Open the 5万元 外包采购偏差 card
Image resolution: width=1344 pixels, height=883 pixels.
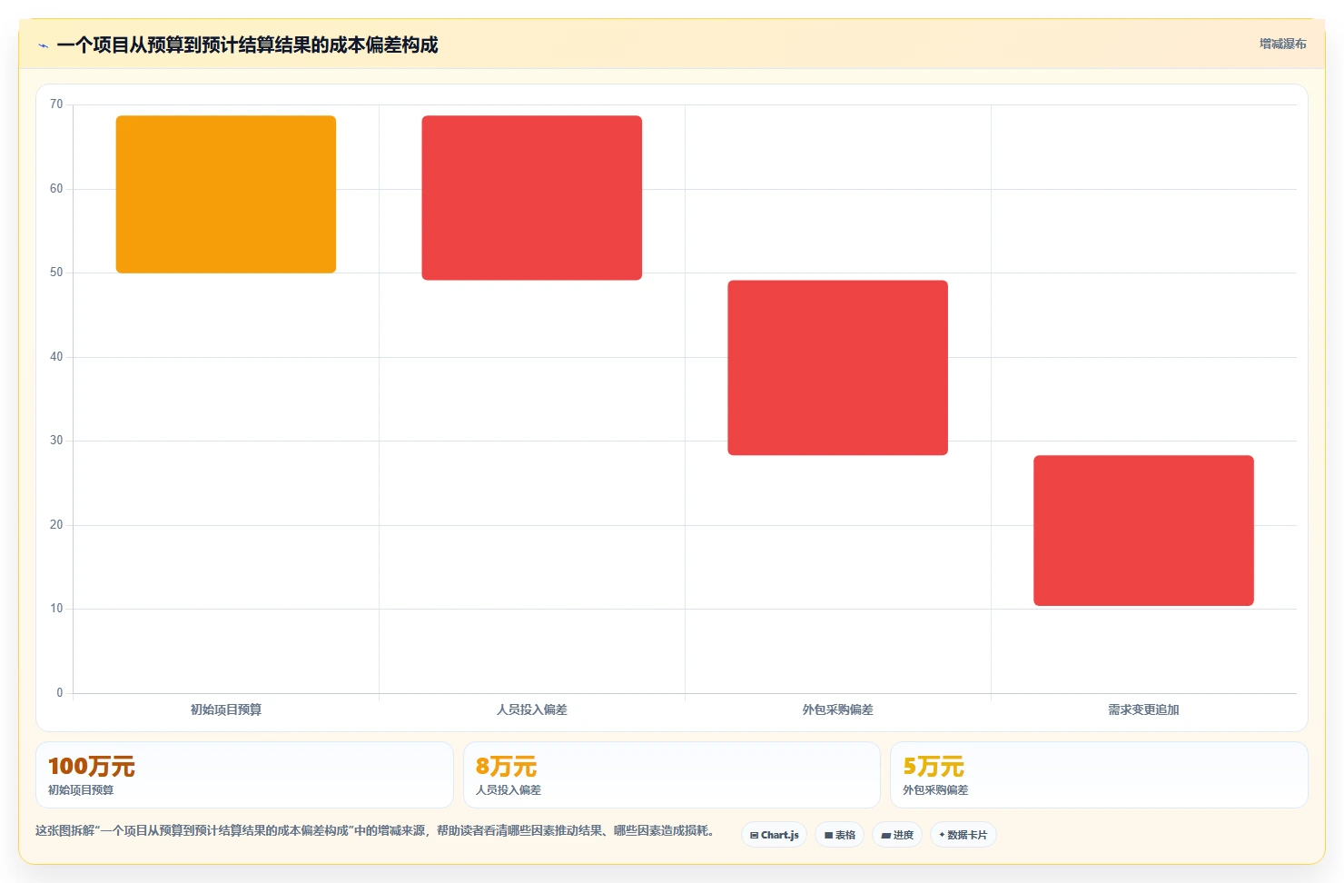pos(1099,775)
